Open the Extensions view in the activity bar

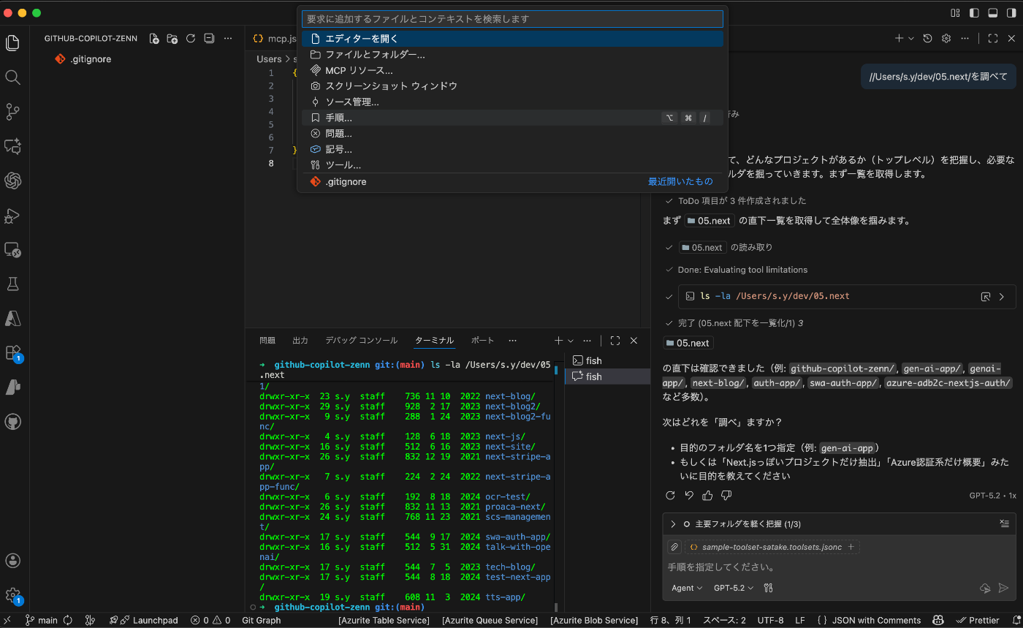[x=13, y=353]
